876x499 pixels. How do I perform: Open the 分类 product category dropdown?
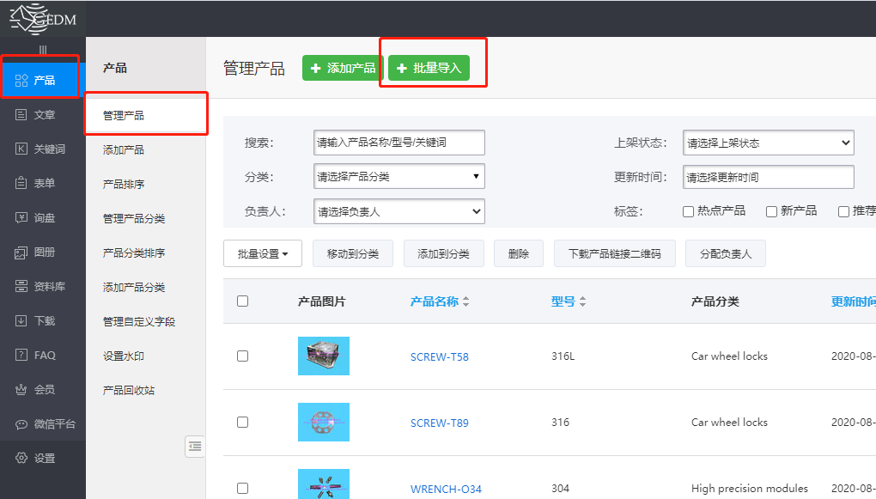tap(398, 177)
